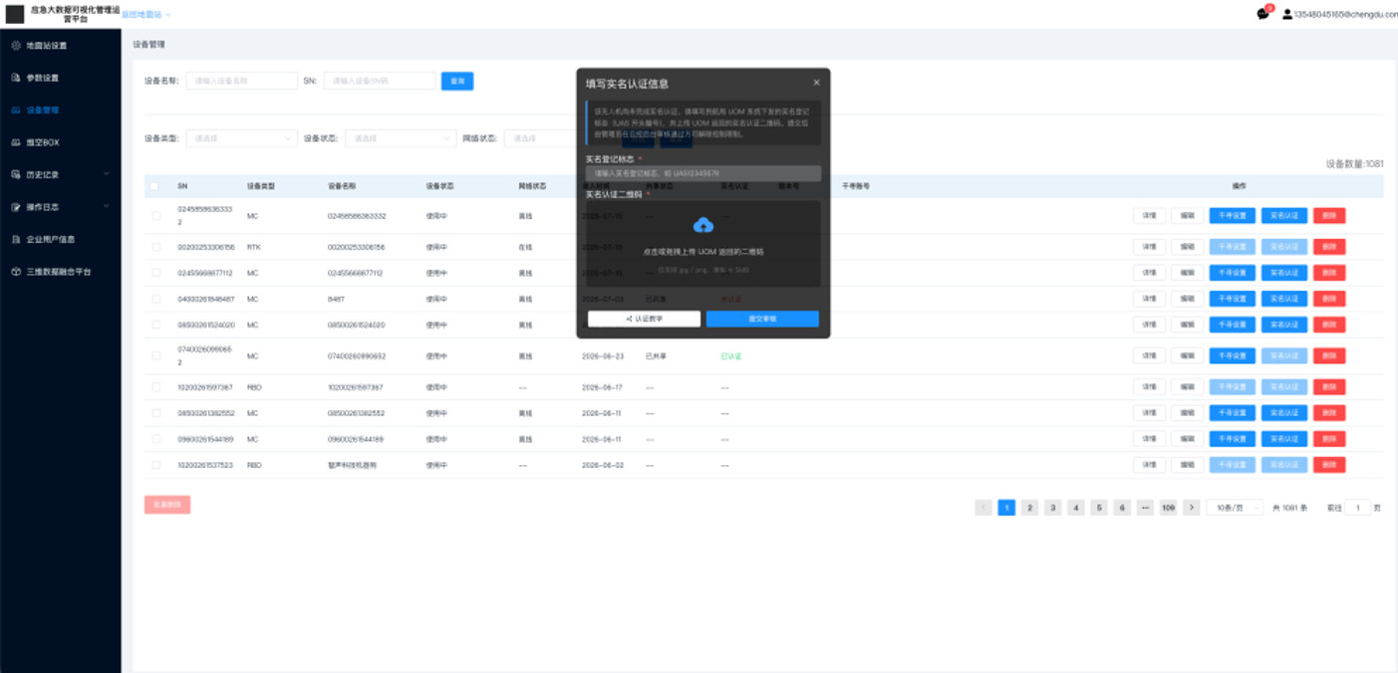Image resolution: width=1398 pixels, height=673 pixels.
Task: Open the 设备类型 dropdown
Action: (241, 138)
